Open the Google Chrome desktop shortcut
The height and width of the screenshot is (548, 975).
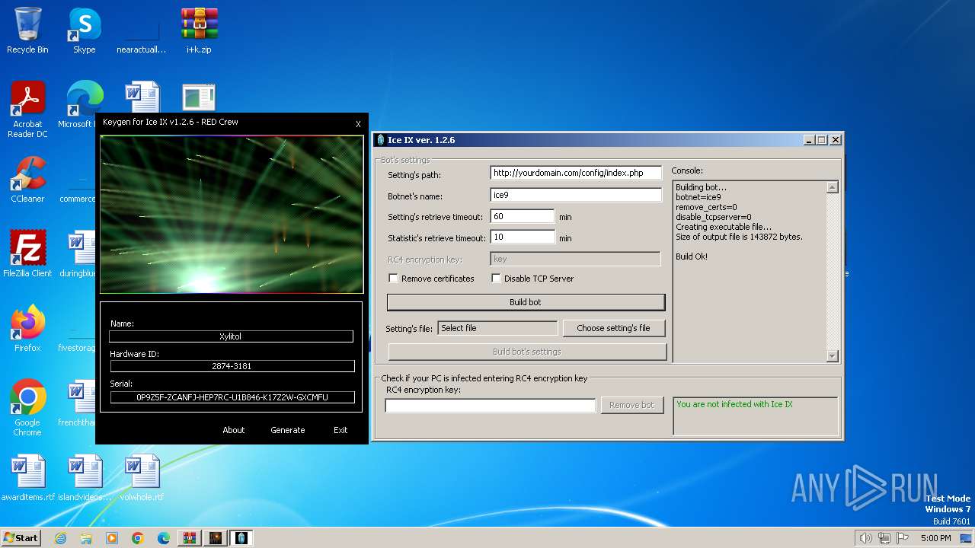click(27, 408)
